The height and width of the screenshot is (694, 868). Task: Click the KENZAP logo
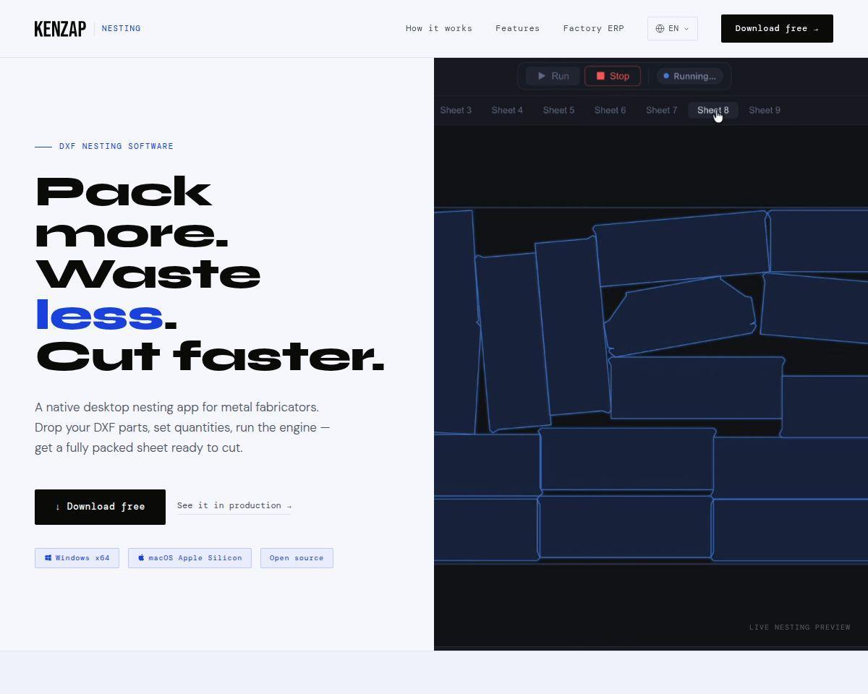[60, 29]
